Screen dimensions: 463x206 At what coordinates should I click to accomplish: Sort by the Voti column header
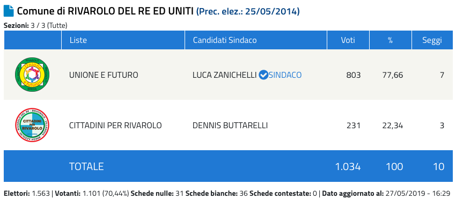tap(348, 40)
